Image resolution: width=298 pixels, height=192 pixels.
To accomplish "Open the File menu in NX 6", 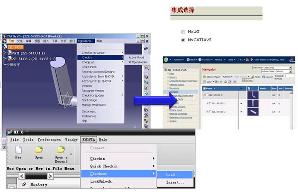I will click(15, 140).
